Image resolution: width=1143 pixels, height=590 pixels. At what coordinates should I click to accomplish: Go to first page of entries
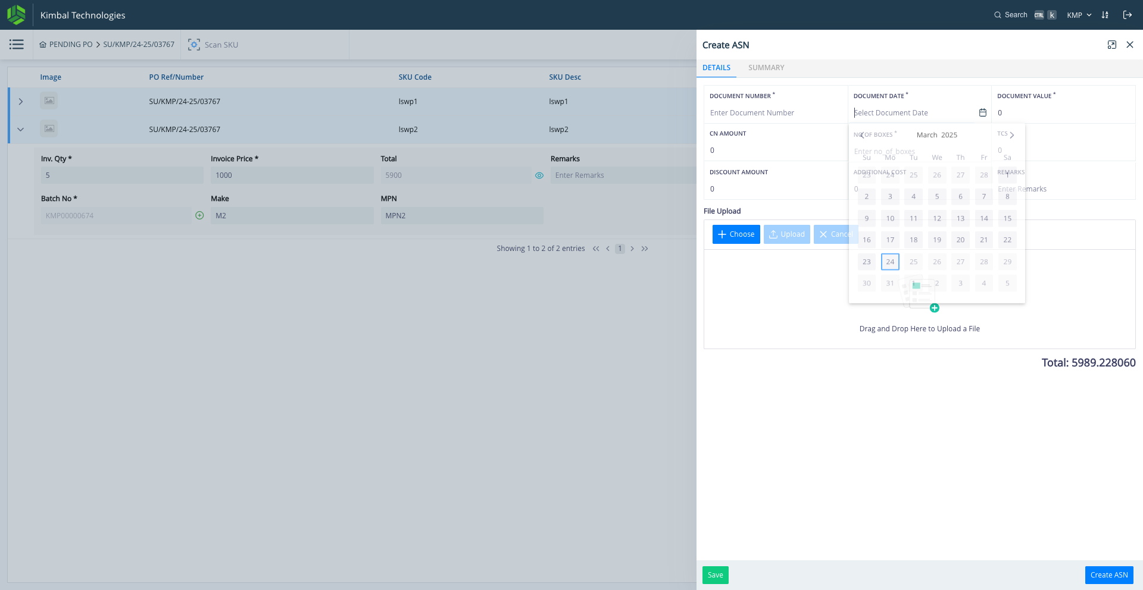(596, 249)
